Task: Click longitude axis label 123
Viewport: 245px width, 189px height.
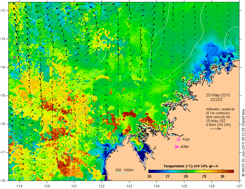Action: click(x=129, y=186)
